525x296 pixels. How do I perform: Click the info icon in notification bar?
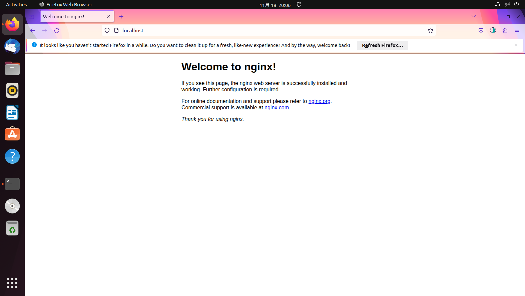(x=34, y=45)
